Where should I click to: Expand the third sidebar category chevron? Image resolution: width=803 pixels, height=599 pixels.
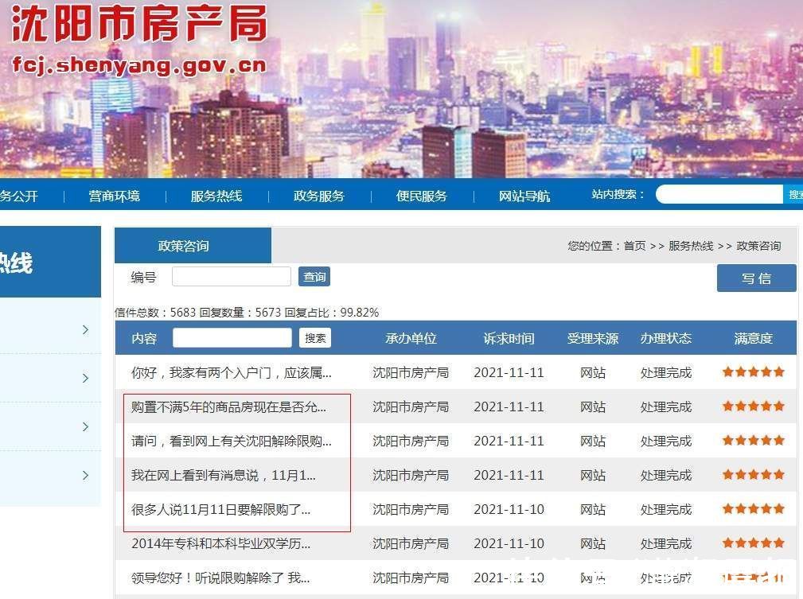[85, 427]
